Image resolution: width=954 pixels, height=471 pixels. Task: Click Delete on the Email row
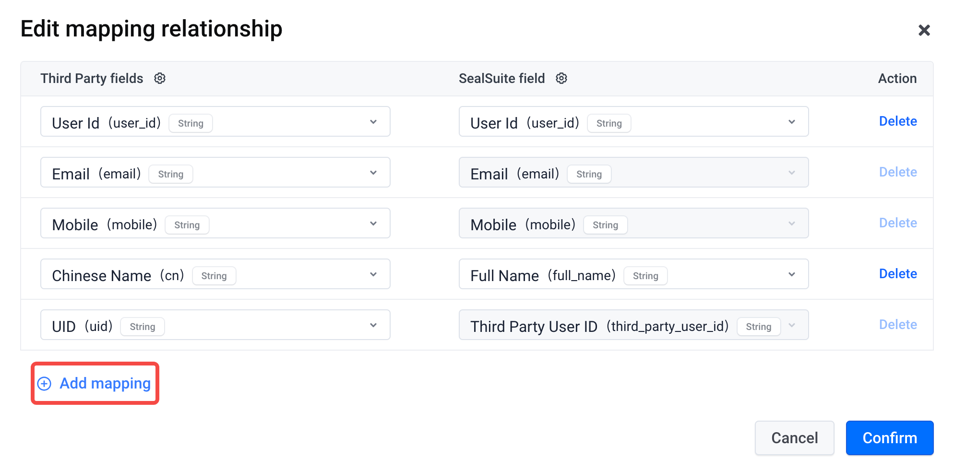click(x=898, y=172)
